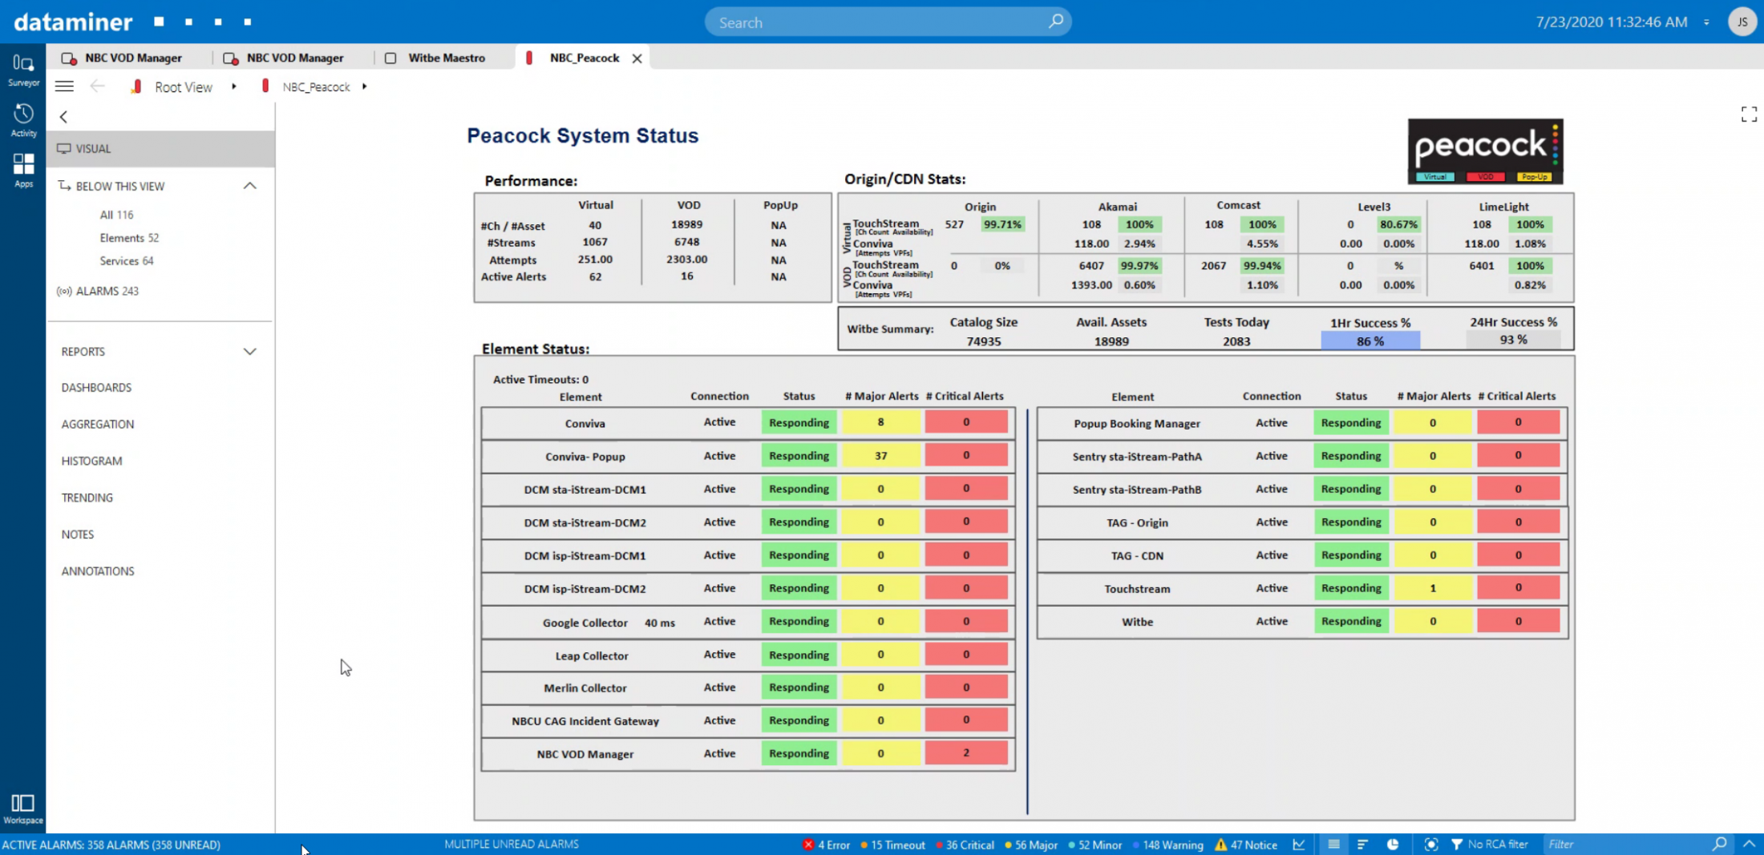
Task: Open Alarms 243 in side panel
Action: tap(98, 291)
